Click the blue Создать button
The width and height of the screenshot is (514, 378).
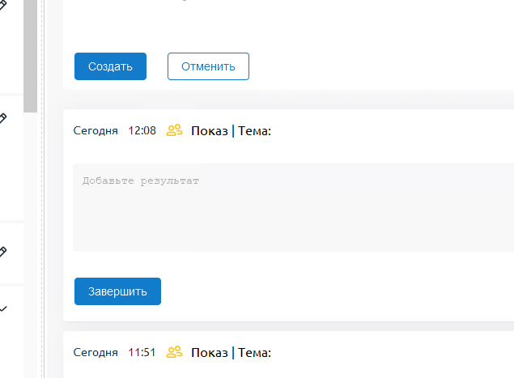[x=110, y=66]
